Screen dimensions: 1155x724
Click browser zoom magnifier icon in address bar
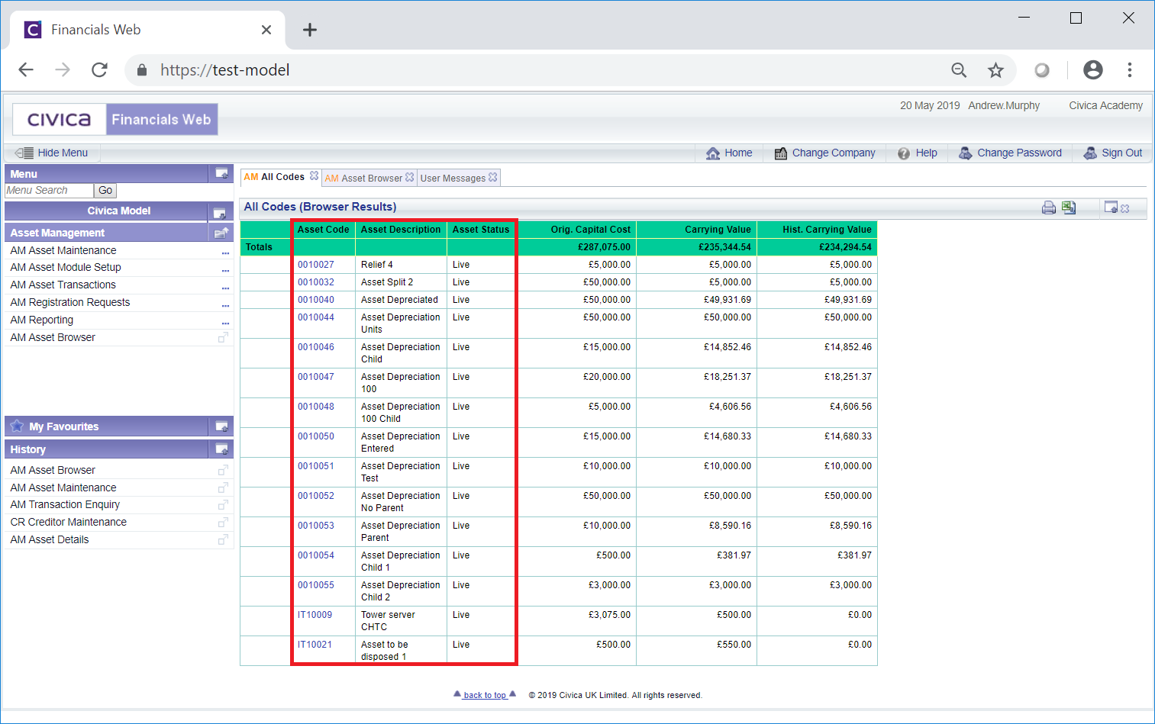point(959,70)
